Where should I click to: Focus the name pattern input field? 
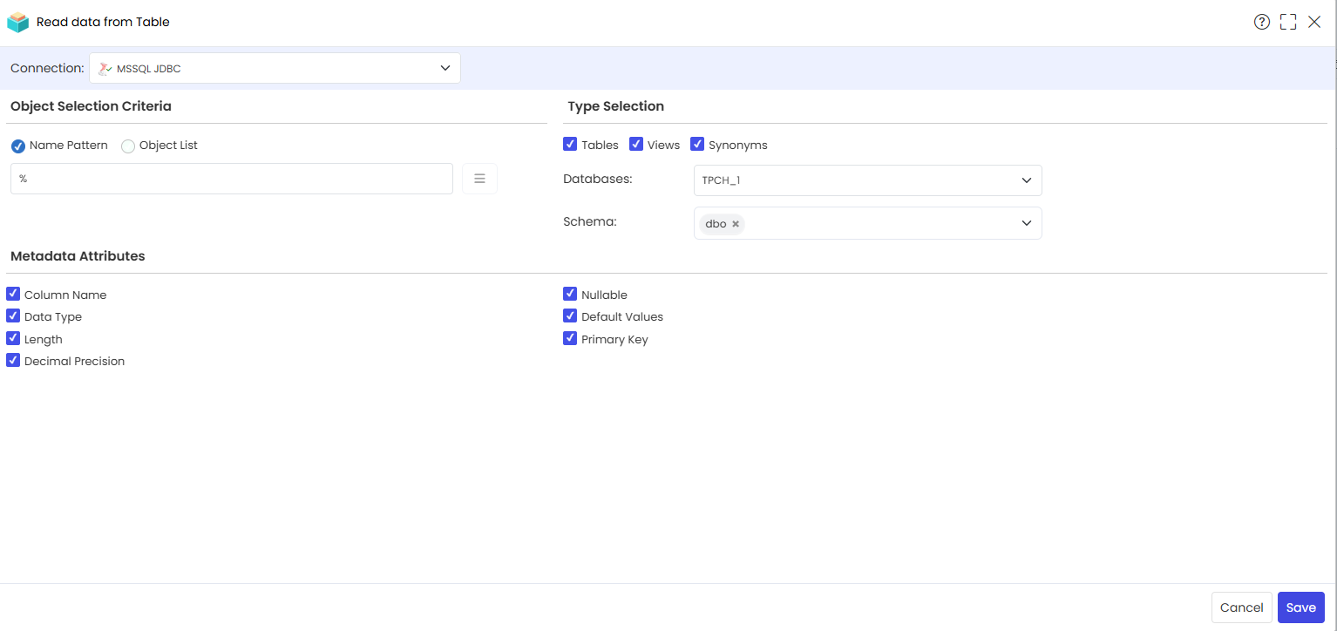tap(232, 179)
